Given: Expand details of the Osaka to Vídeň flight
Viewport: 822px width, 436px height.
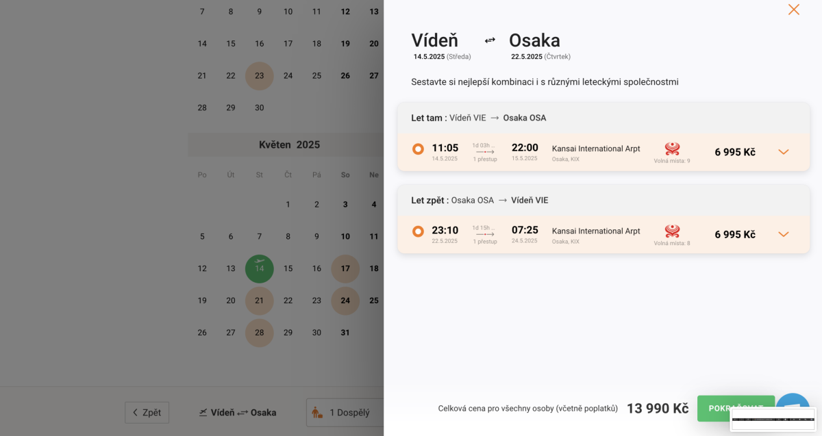Looking at the screenshot, I should pyautogui.click(x=784, y=234).
